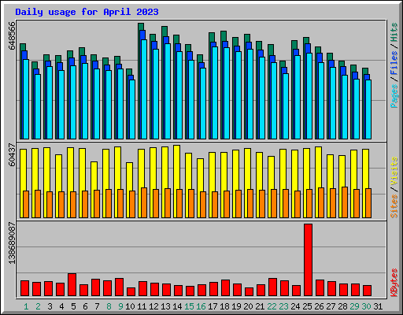Click the orange Sites bar for day 28

pos(345,202)
